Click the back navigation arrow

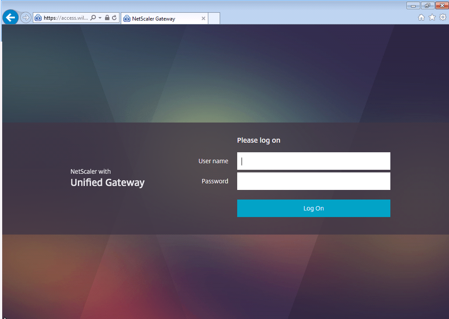pos(10,17)
